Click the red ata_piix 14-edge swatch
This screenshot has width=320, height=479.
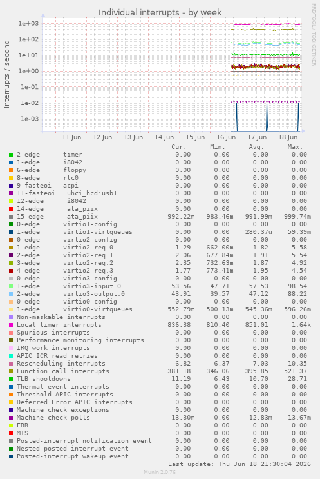(x=11, y=209)
